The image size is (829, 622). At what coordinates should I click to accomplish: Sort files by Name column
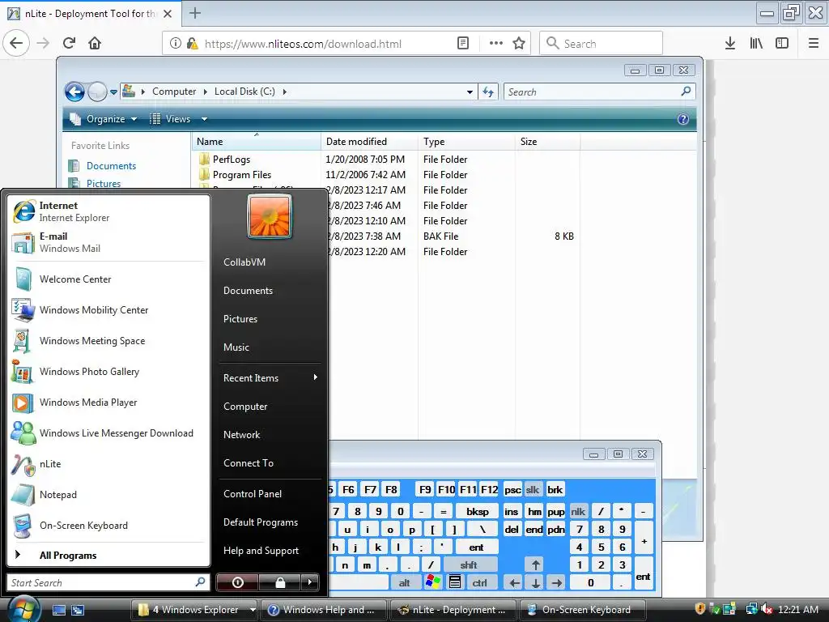(x=256, y=141)
